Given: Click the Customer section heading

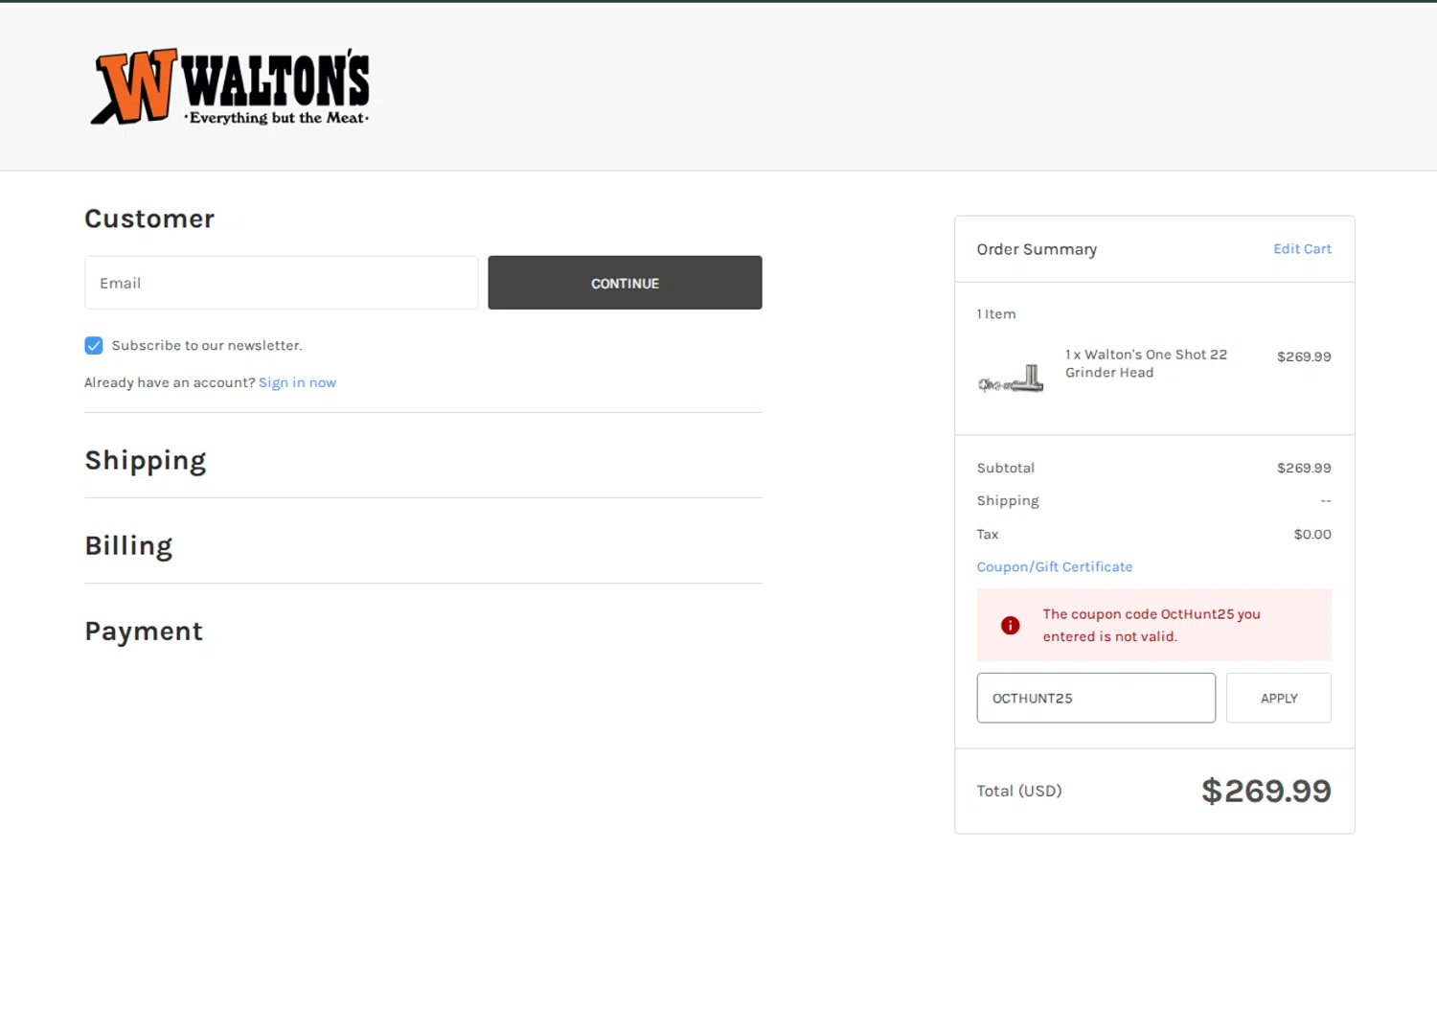Looking at the screenshot, I should click(149, 218).
